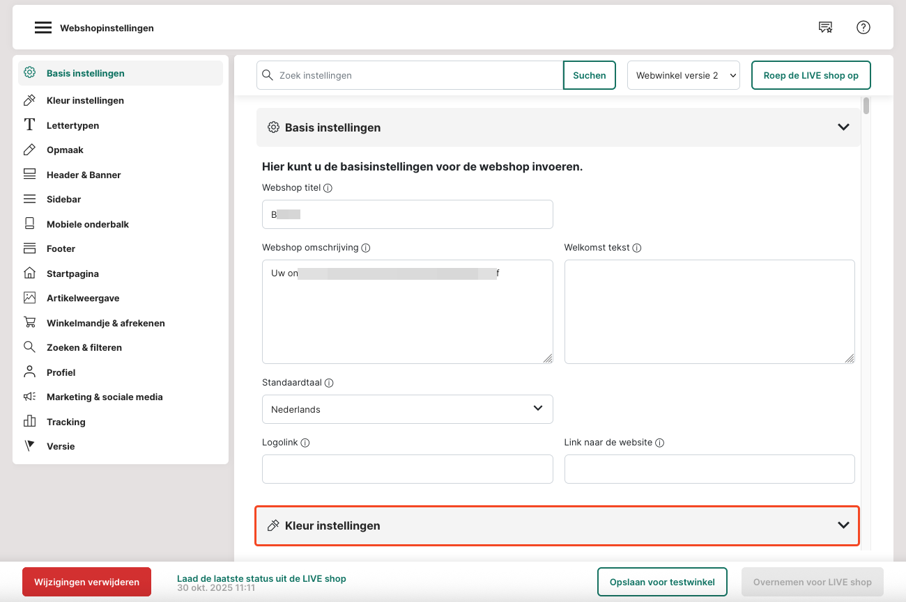The image size is (906, 602).
Task: Click info icon beside Welkomst tekst
Action: (x=637, y=248)
